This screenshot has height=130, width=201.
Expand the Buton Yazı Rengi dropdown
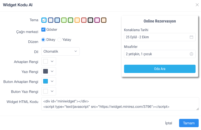point(49,91)
